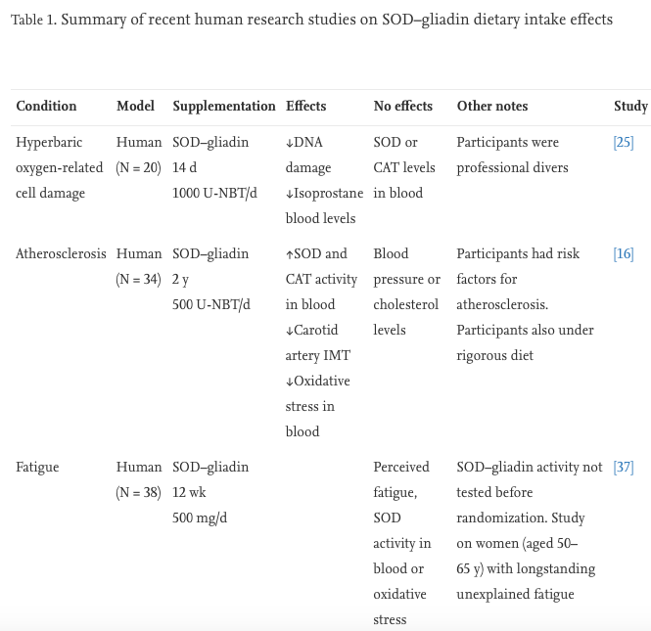Select the Fatigue condition cell
The image size is (651, 631).
36,467
